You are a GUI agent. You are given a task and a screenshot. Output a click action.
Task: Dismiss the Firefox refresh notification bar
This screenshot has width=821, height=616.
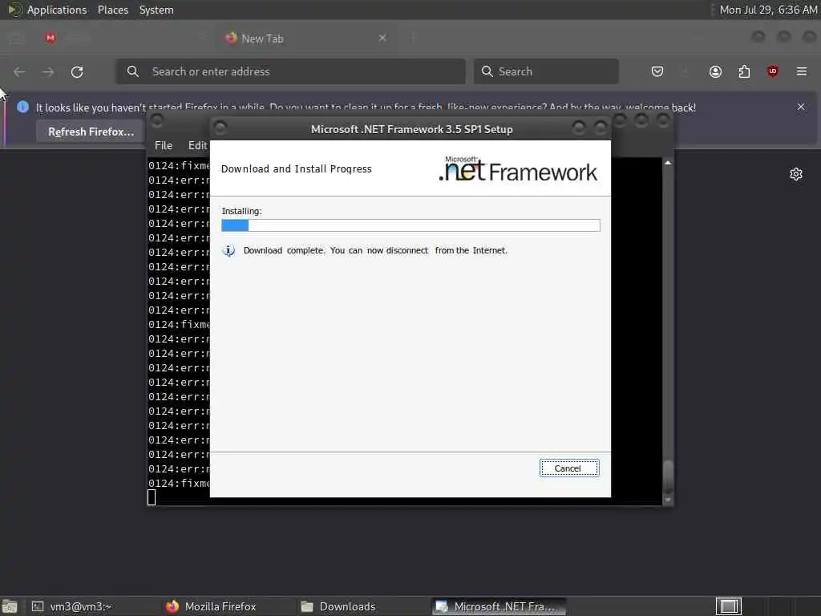pos(801,107)
